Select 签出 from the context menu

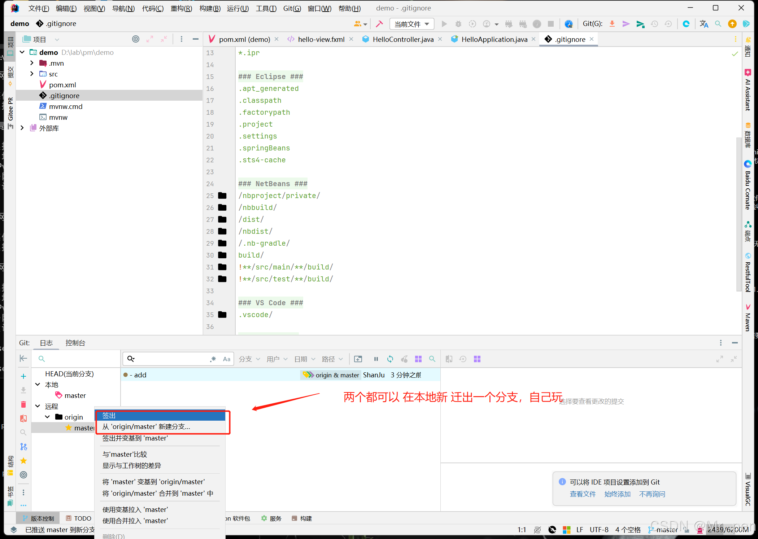click(x=109, y=416)
